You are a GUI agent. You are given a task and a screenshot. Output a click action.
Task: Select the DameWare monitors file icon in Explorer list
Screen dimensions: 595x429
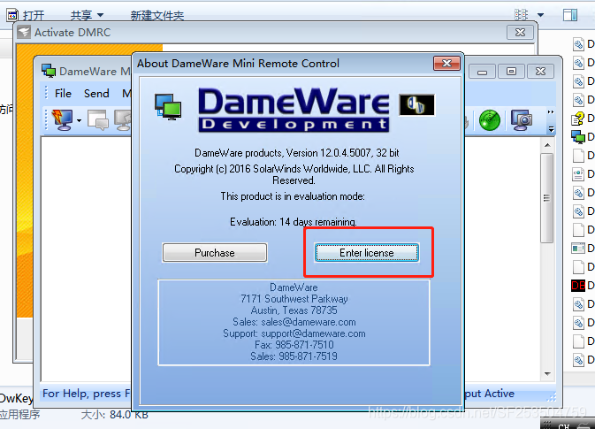click(x=578, y=137)
